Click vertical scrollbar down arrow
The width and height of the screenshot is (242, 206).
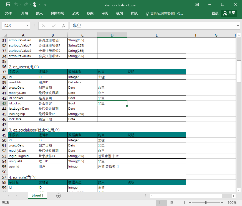click(x=239, y=190)
